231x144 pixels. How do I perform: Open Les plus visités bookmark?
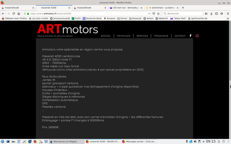click(x=38, y=18)
